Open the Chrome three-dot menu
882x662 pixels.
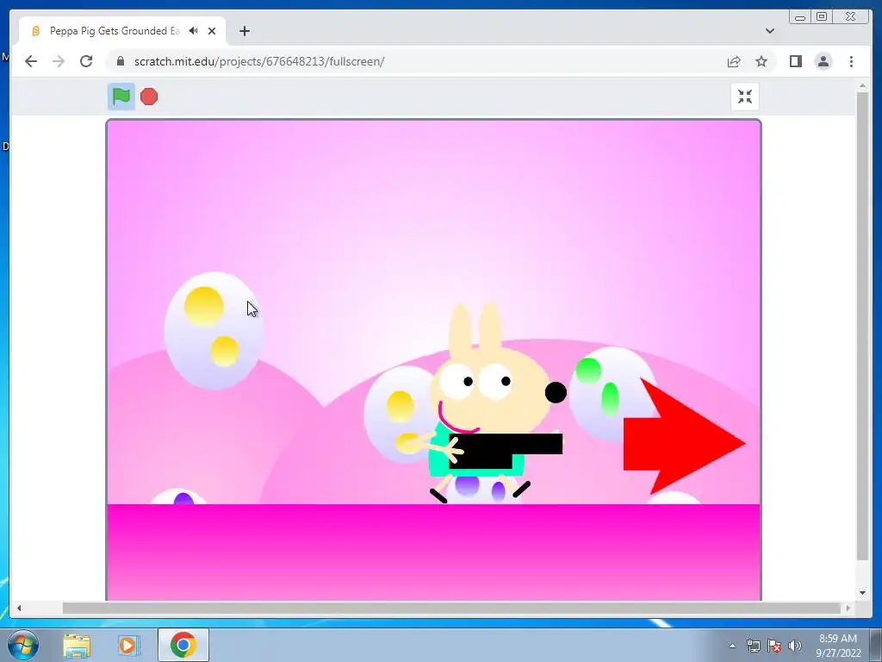coord(851,61)
